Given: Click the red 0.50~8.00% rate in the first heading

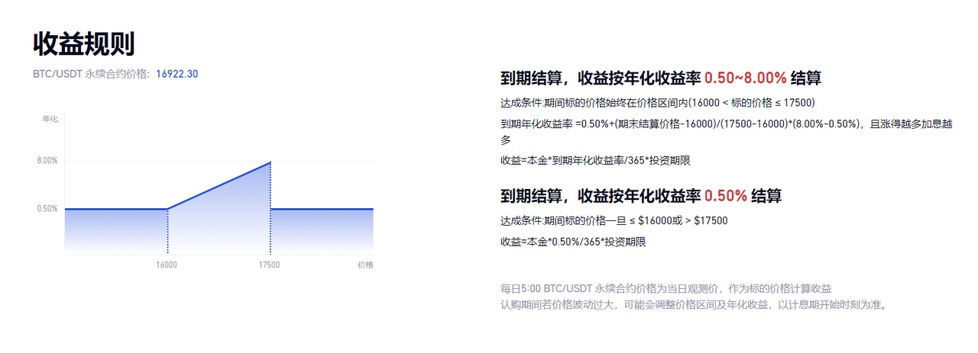Looking at the screenshot, I should (x=745, y=78).
